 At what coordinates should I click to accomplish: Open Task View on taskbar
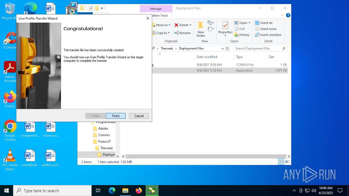tap(98, 191)
